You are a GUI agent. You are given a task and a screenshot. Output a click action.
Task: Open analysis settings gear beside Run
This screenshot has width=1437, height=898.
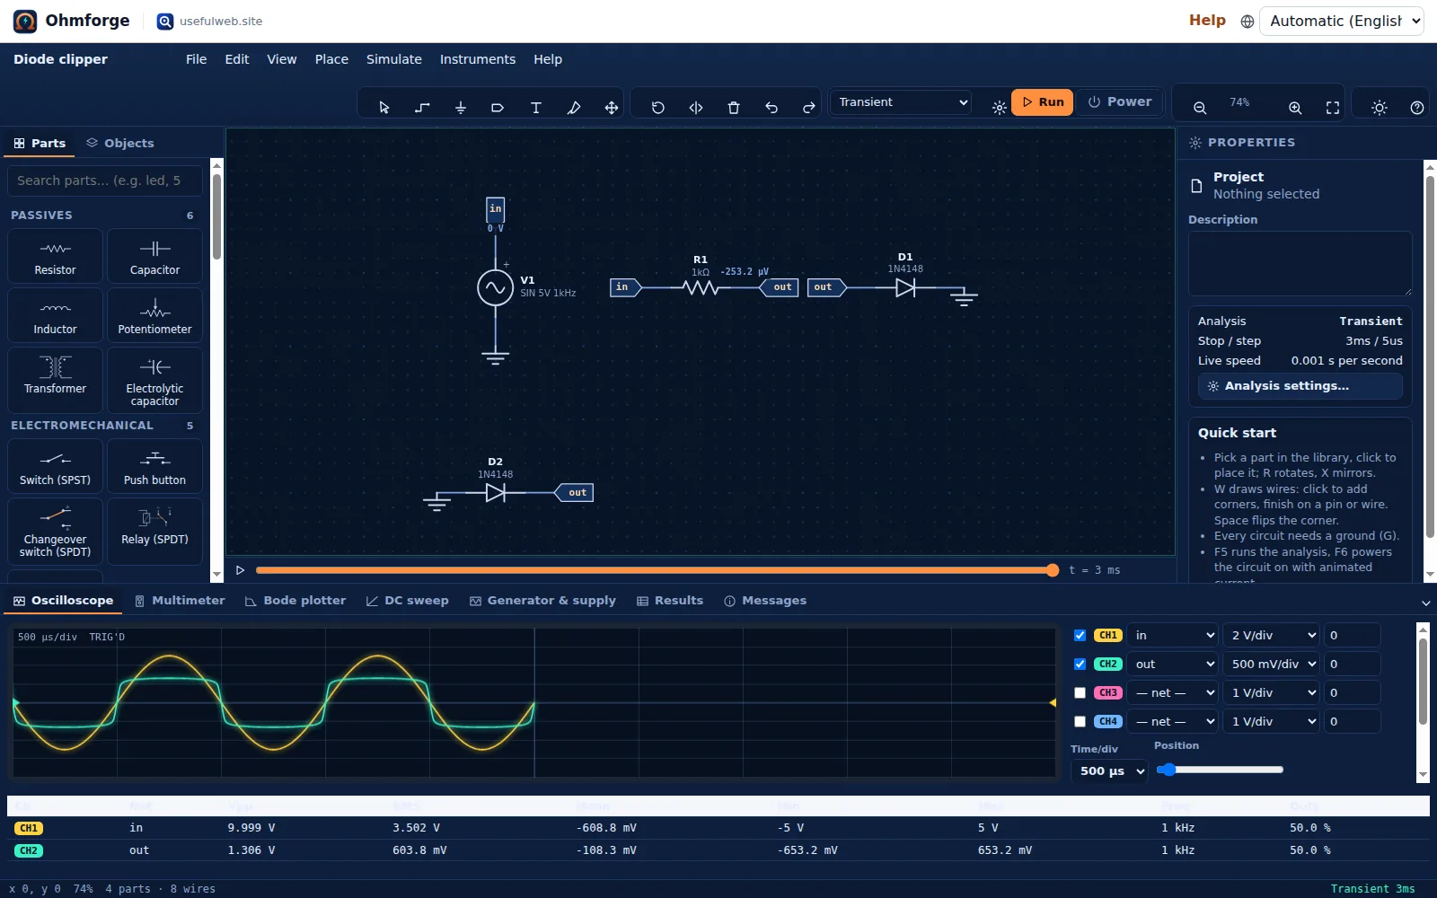(999, 108)
